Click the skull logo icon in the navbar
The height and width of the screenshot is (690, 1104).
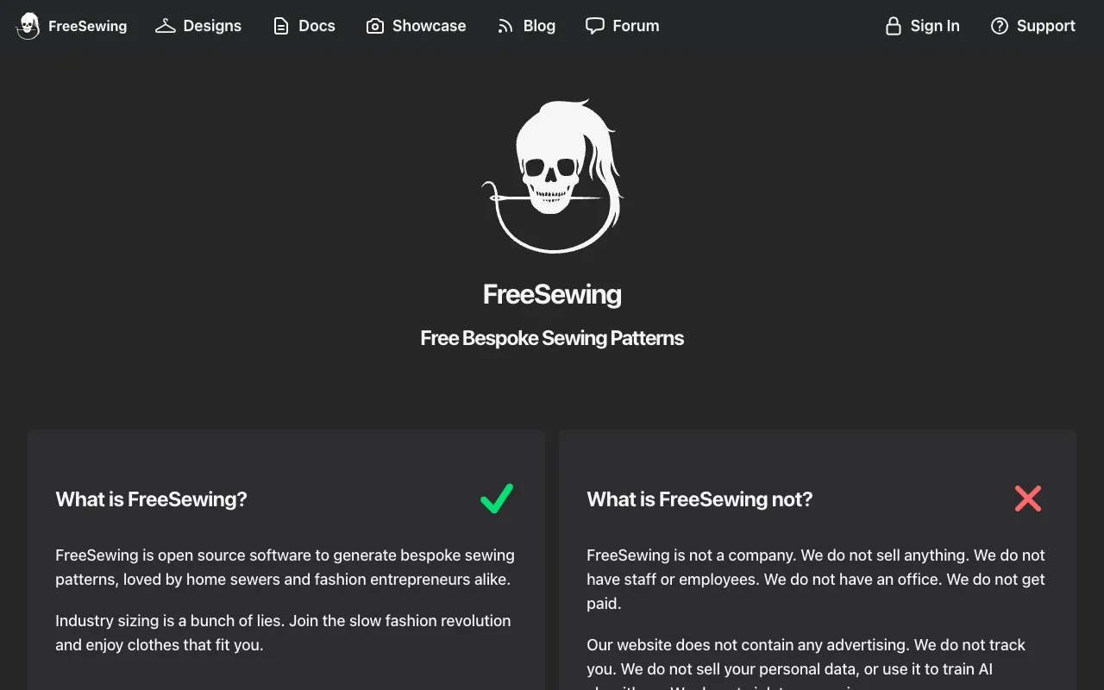click(28, 26)
